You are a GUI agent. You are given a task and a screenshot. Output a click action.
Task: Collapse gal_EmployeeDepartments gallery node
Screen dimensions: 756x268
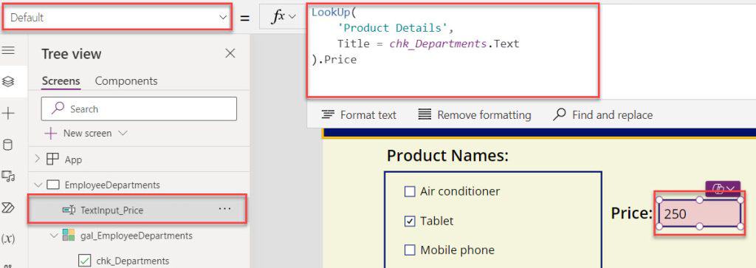click(x=53, y=236)
